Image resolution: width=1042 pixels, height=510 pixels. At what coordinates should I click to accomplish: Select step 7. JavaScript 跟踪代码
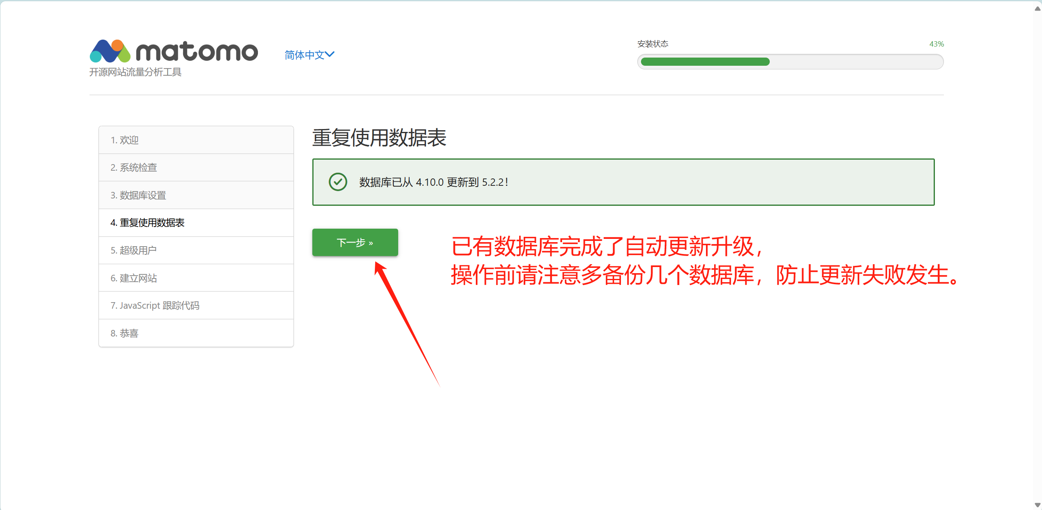155,305
